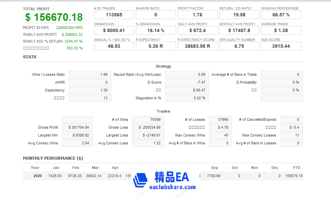Select the # OF TRADES value field
This screenshot has width=331, height=200.
click(114, 14)
